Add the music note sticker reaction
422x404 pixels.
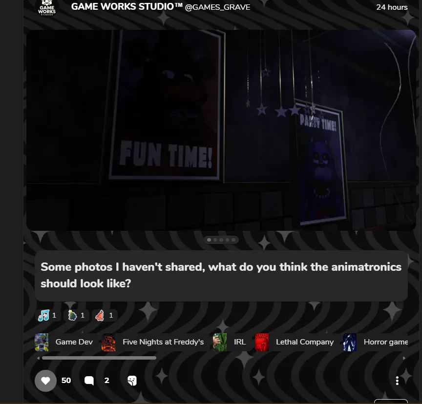[x=48, y=315]
